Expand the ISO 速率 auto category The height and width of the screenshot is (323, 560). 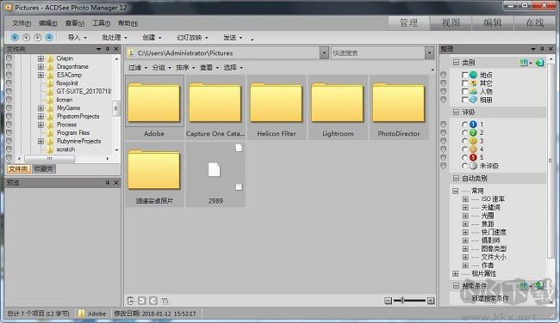[x=465, y=199]
